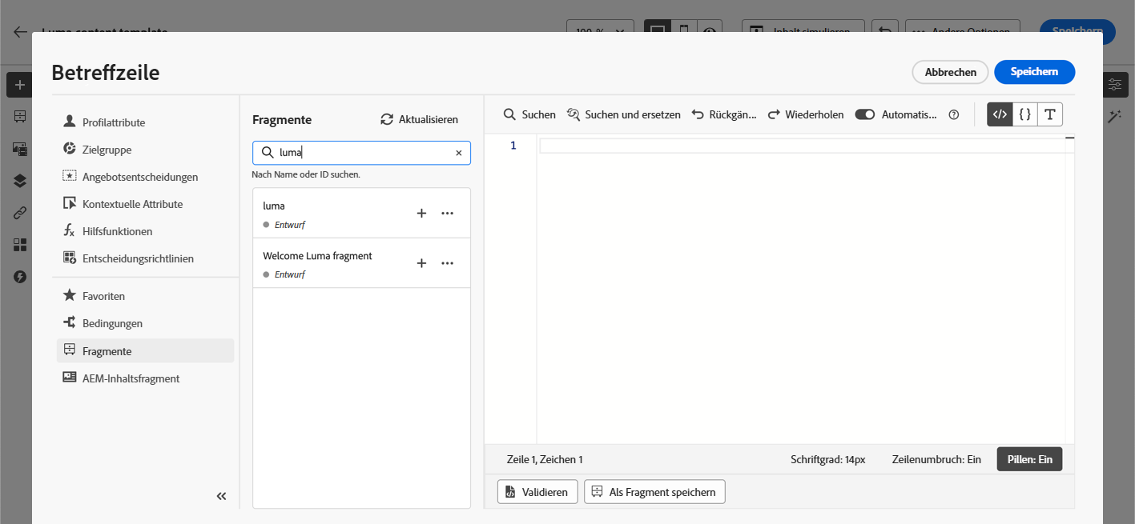
Task: Click the plus icon next to luma fragment
Action: [421, 214]
